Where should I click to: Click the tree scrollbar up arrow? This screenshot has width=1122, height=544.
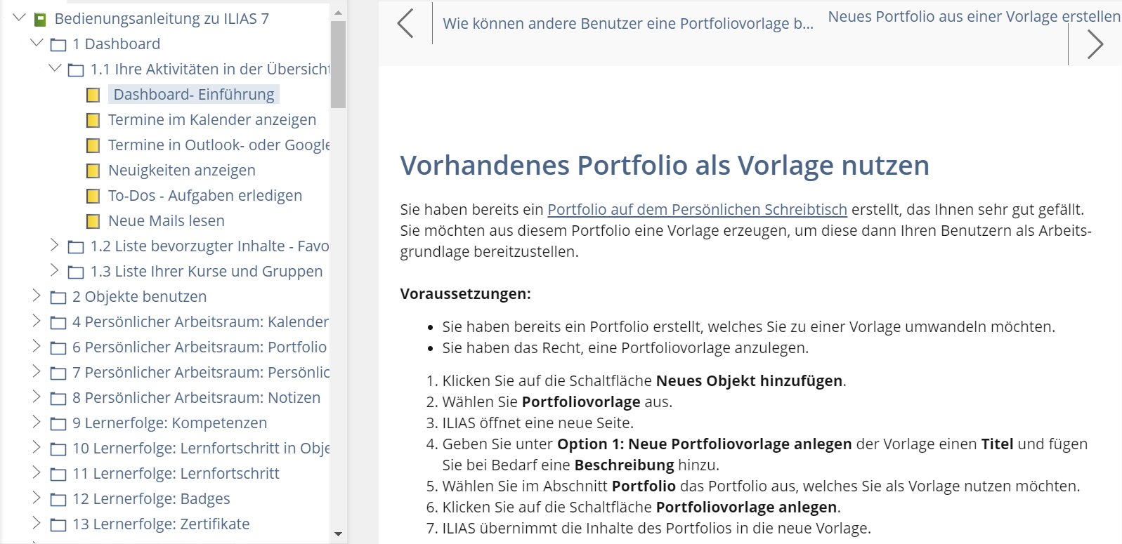(338, 13)
